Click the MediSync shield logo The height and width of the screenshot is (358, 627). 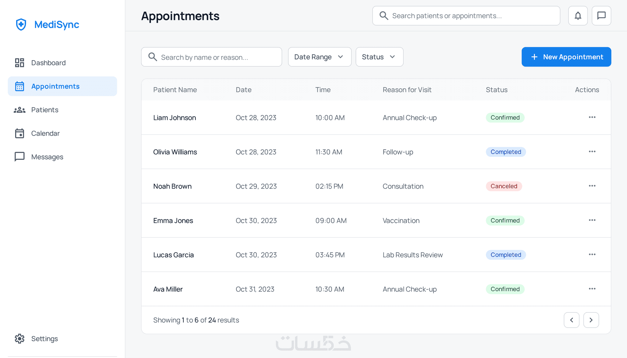[x=21, y=25]
